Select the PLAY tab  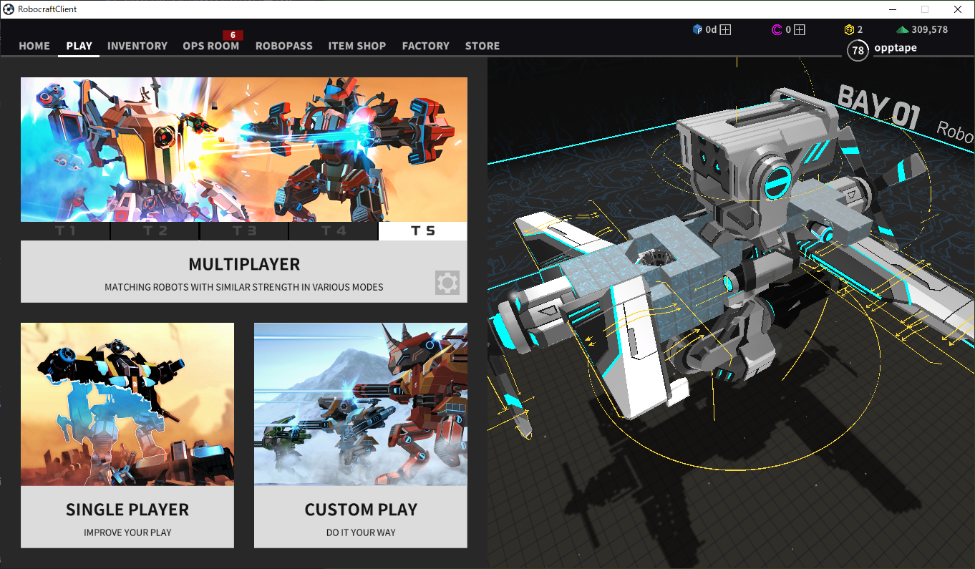[79, 46]
